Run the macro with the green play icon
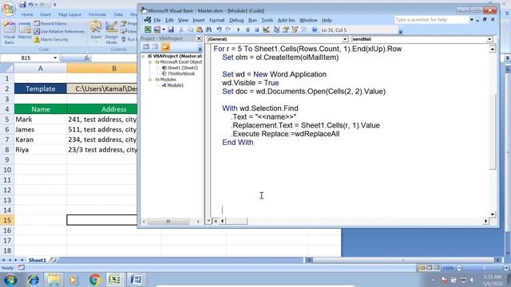 (x=238, y=29)
